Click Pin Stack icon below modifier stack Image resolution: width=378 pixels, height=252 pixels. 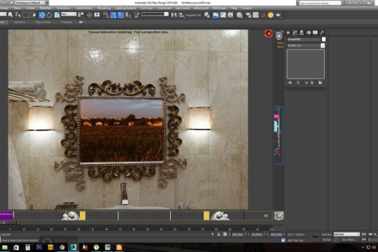[x=290, y=82]
